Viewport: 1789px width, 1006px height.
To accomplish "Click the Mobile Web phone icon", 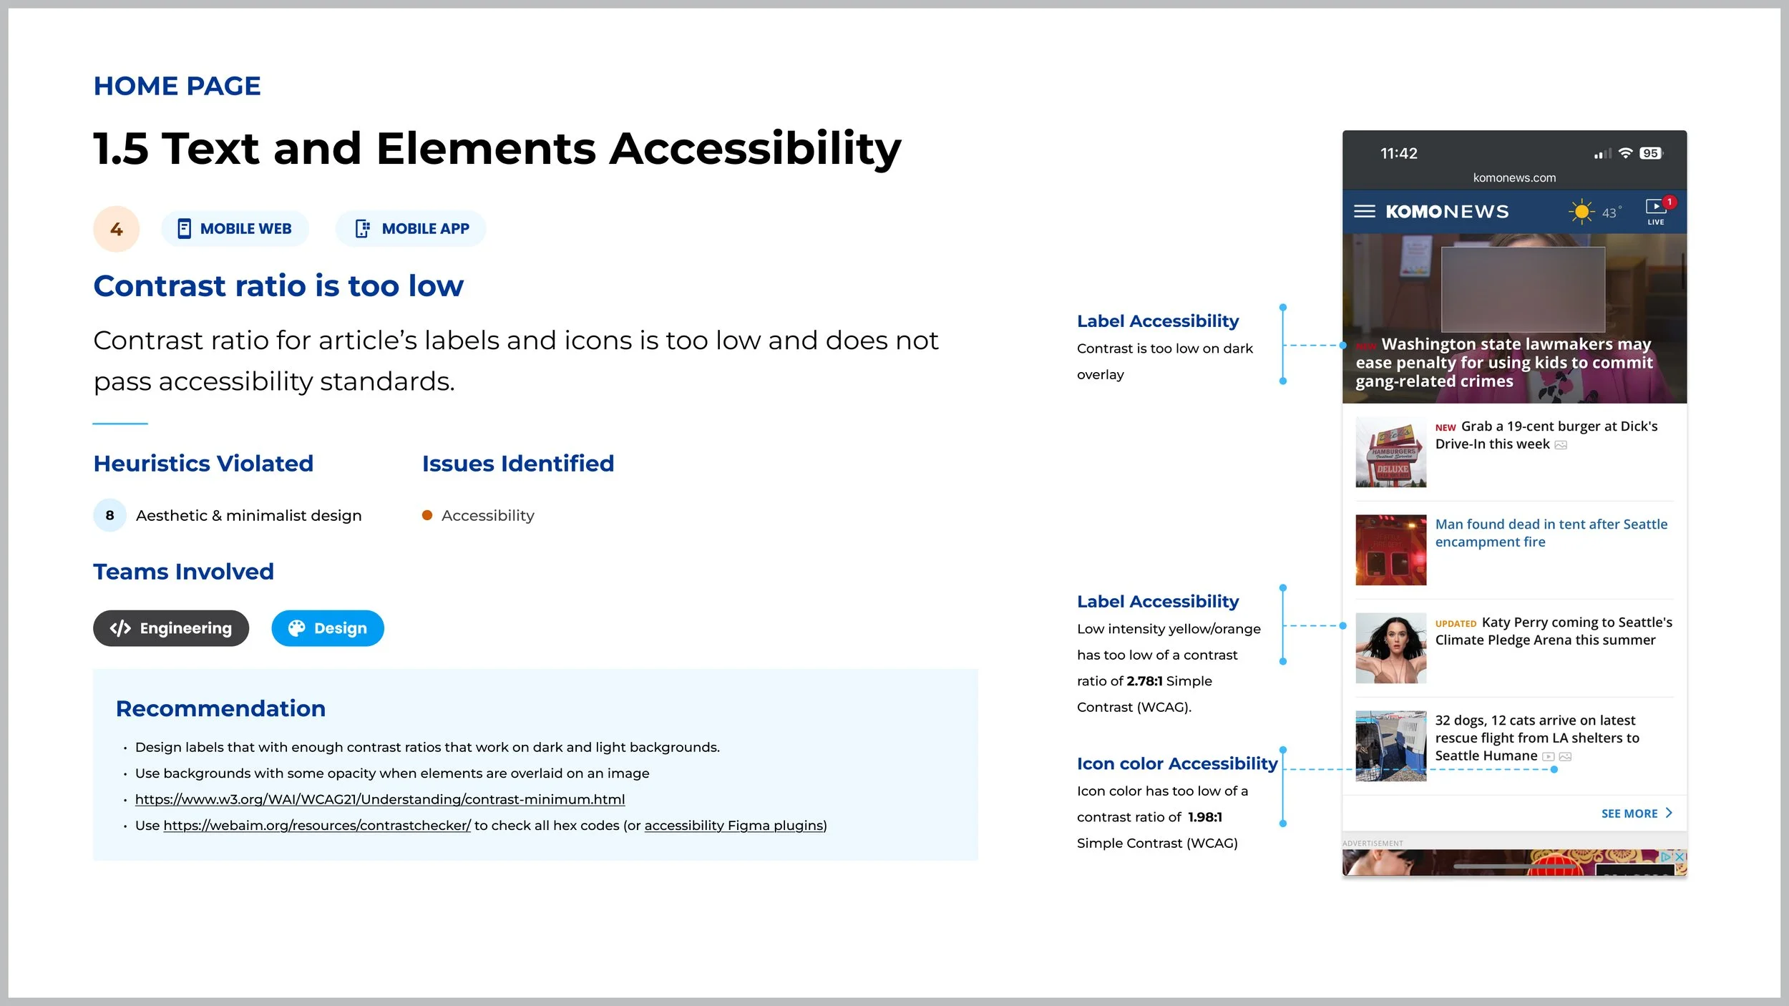I will (x=184, y=228).
